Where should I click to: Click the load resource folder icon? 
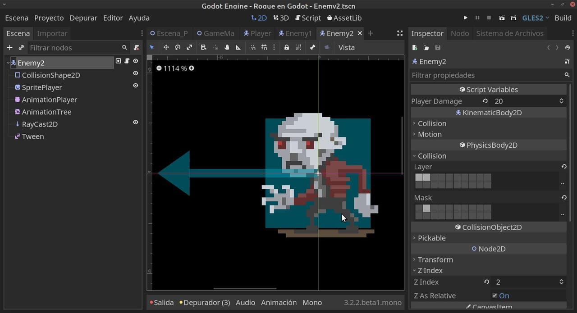pyautogui.click(x=426, y=47)
